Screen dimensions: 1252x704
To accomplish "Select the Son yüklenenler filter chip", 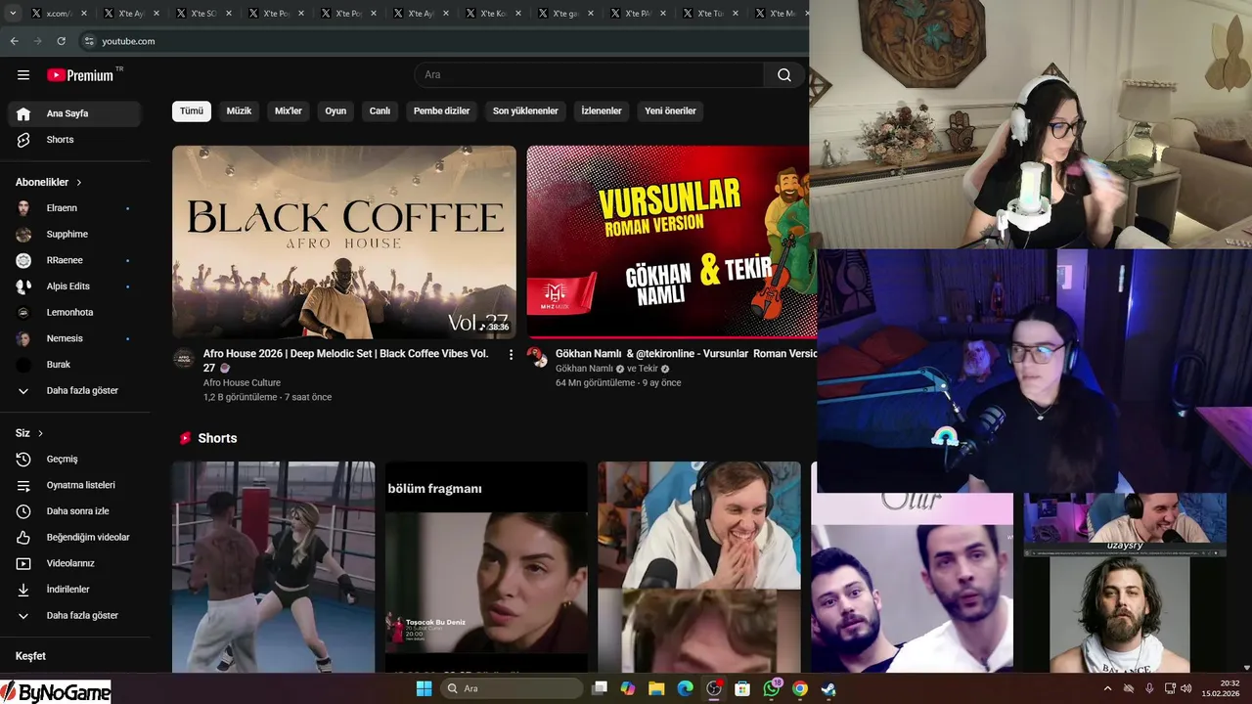I will 525,111.
